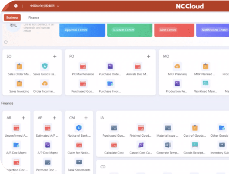Open the Sales Order Maintenance icon
Viewport: 229px width, 174px height.
click(19, 66)
